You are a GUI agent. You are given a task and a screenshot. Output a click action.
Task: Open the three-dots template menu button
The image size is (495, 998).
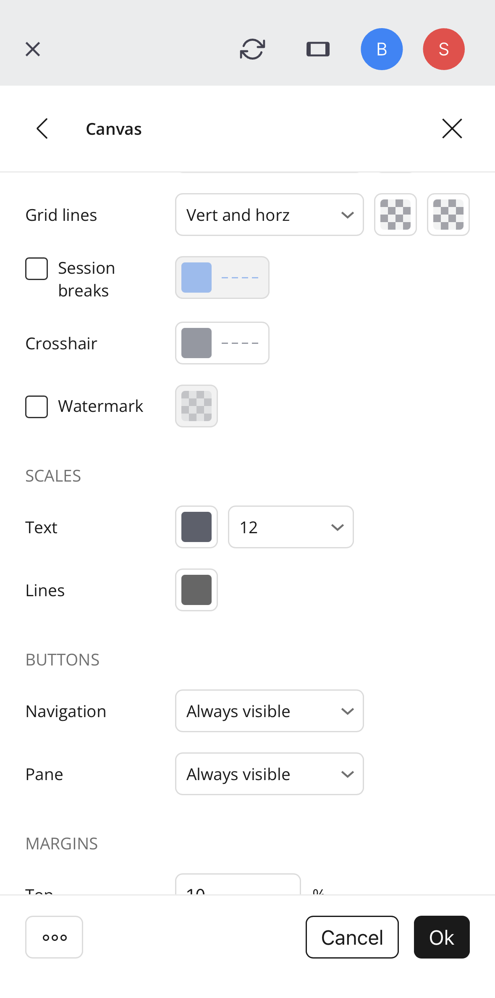pos(54,937)
